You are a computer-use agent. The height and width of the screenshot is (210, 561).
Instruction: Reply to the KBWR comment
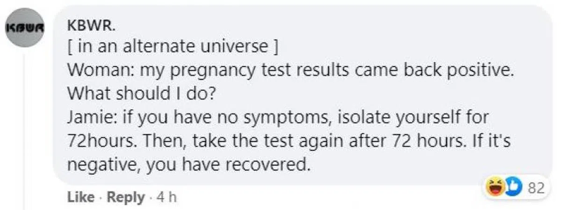[126, 197]
